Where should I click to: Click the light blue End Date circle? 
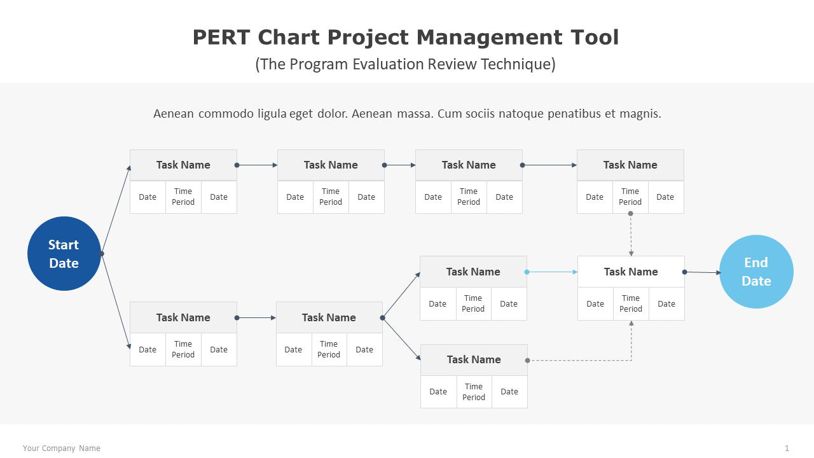[756, 272]
